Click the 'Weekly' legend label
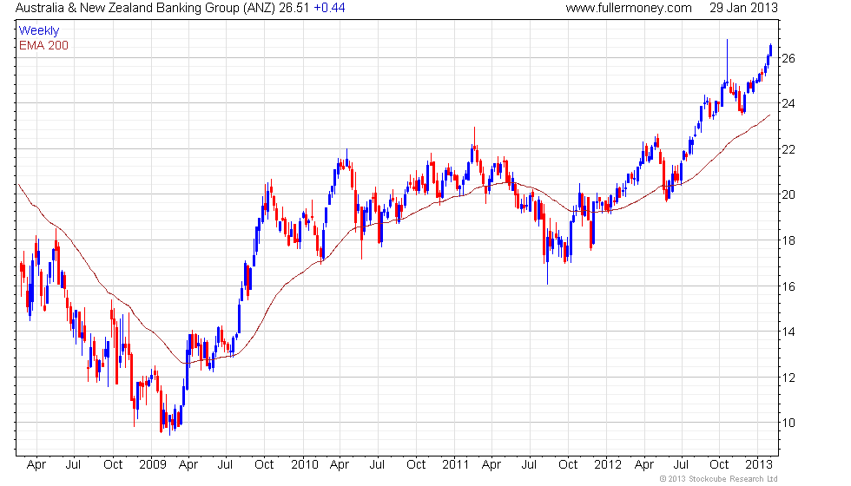Image resolution: width=851 pixels, height=486 pixels. 38,30
